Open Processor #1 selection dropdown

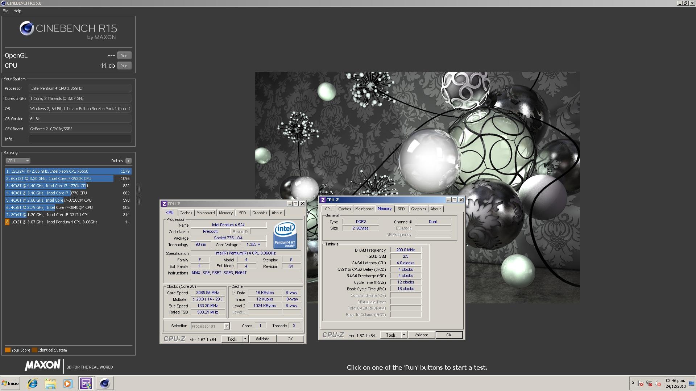[x=210, y=326]
